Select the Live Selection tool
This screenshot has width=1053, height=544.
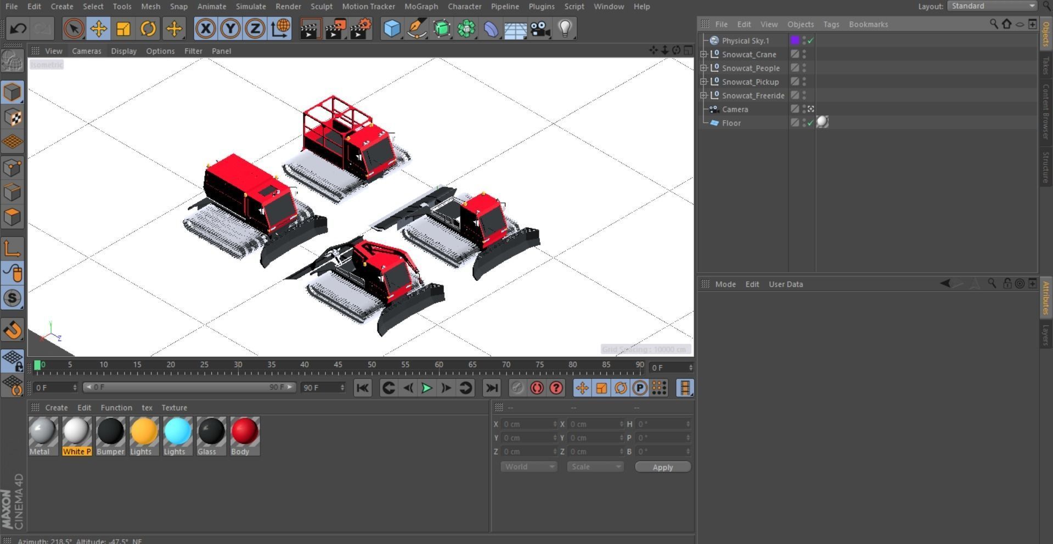pos(74,29)
